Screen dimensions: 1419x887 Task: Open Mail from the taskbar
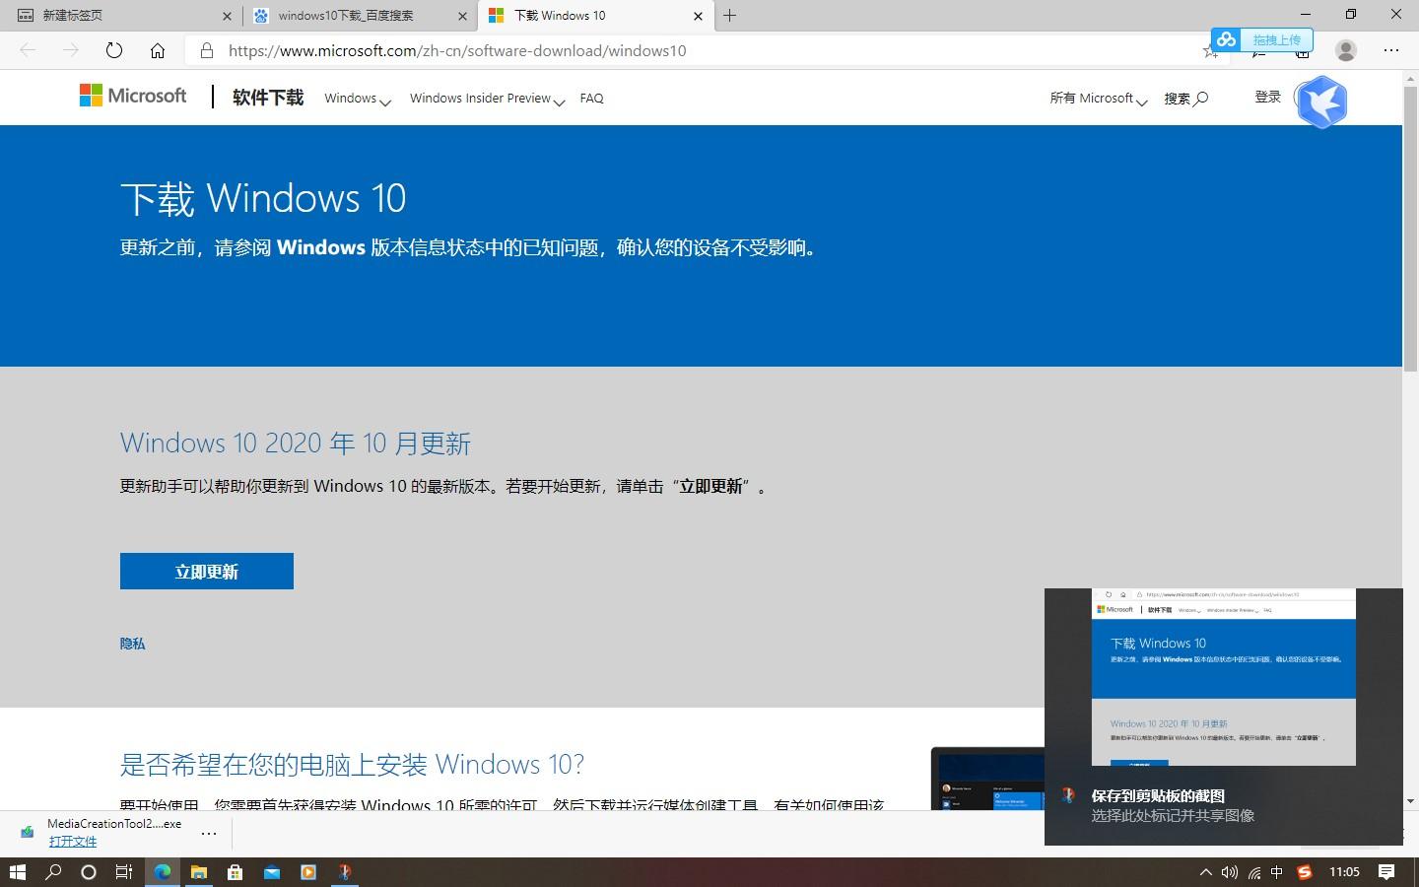pyautogui.click(x=272, y=872)
